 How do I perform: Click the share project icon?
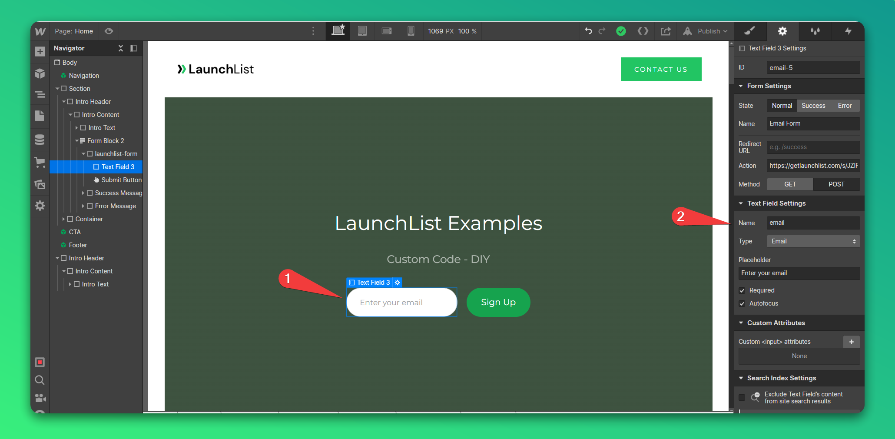pyautogui.click(x=666, y=31)
